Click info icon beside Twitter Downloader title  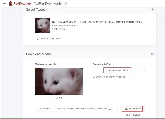pyautogui.click(x=65, y=4)
